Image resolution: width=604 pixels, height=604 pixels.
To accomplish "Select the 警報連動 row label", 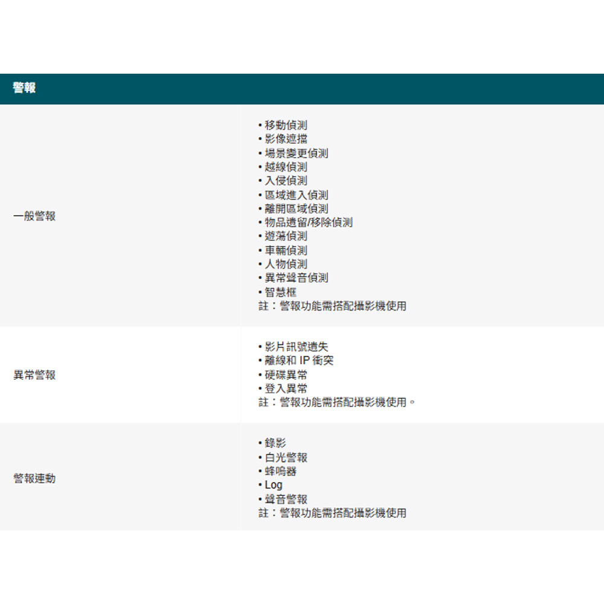I will point(34,478).
